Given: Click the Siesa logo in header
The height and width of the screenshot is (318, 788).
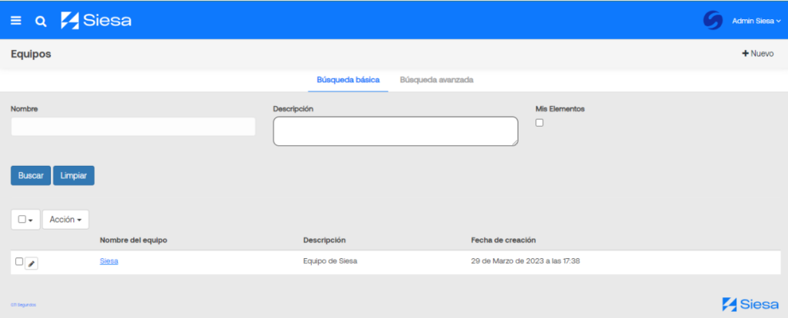Looking at the screenshot, I should pos(96,21).
